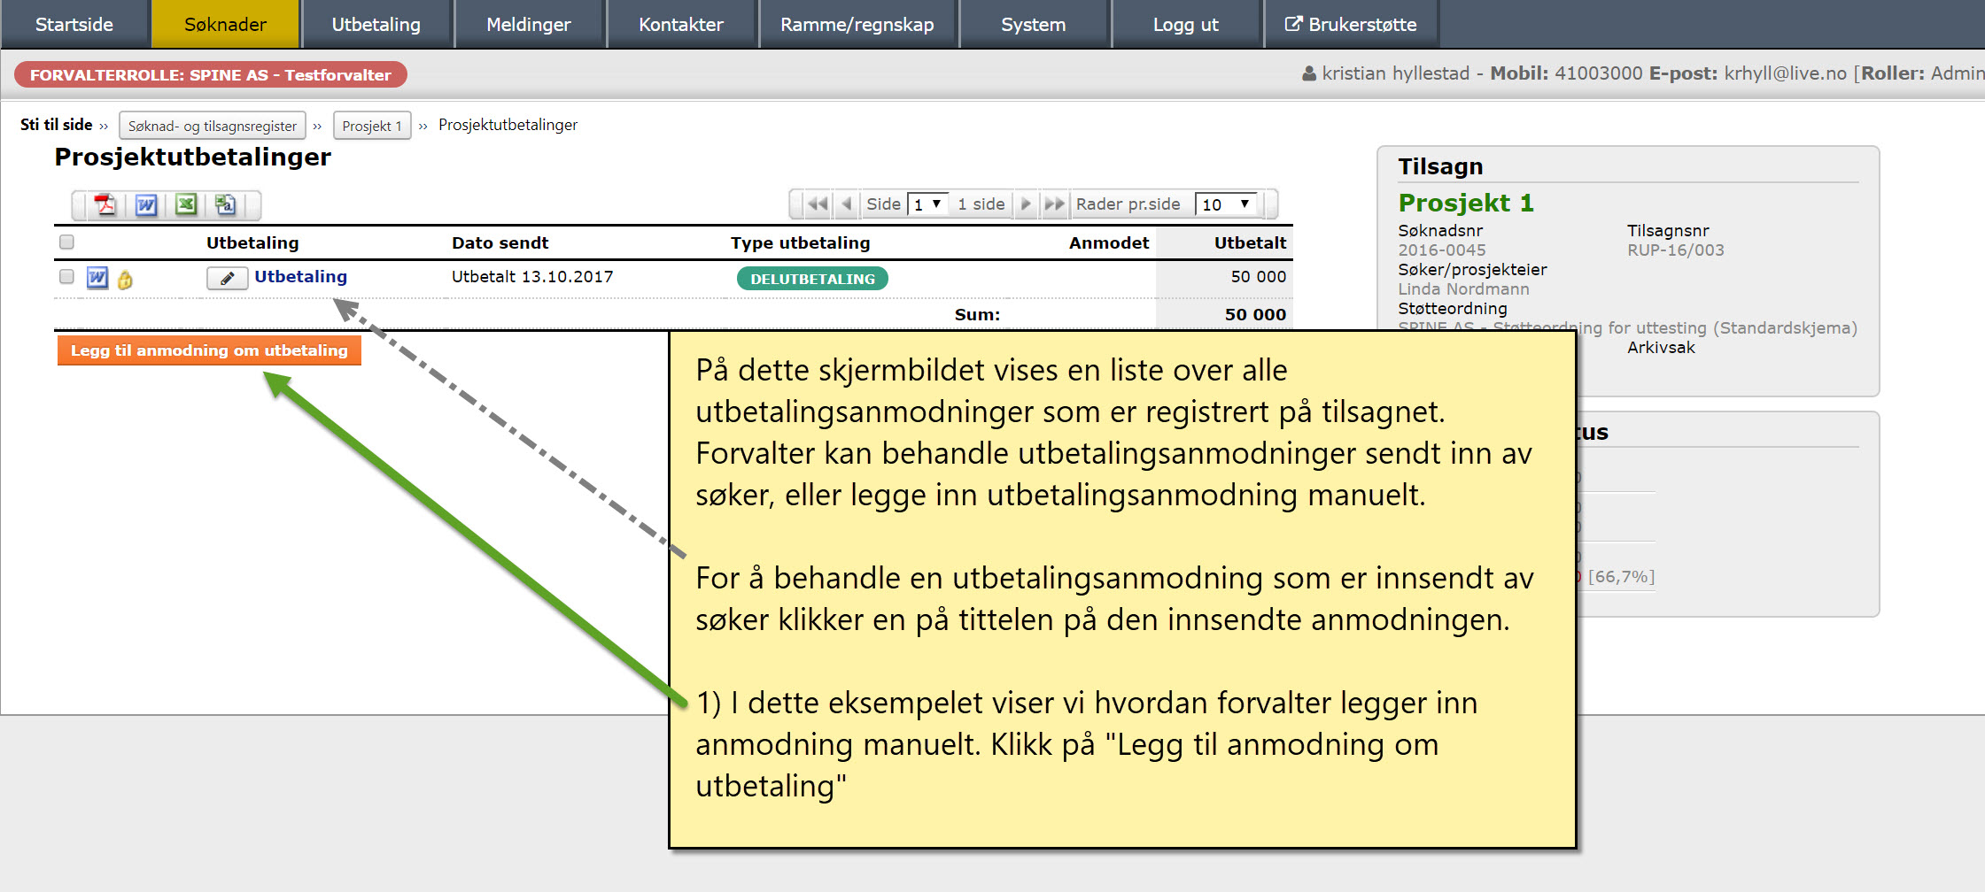Open the Utbetaling menu item
The image size is (1985, 892).
(x=376, y=24)
